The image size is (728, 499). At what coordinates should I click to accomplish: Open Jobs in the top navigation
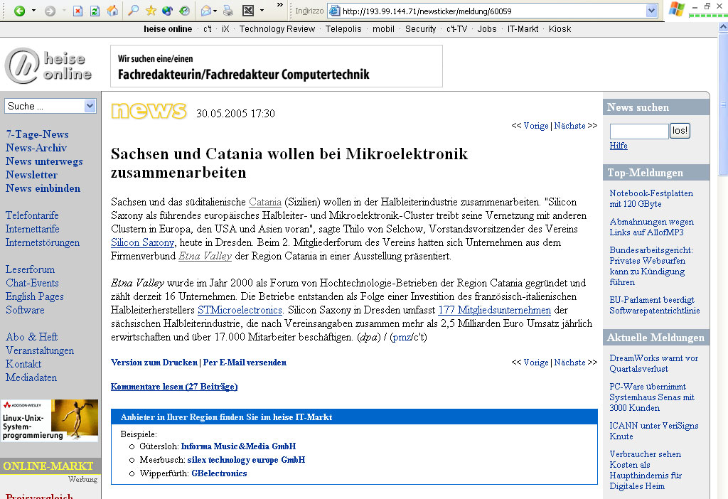[487, 28]
